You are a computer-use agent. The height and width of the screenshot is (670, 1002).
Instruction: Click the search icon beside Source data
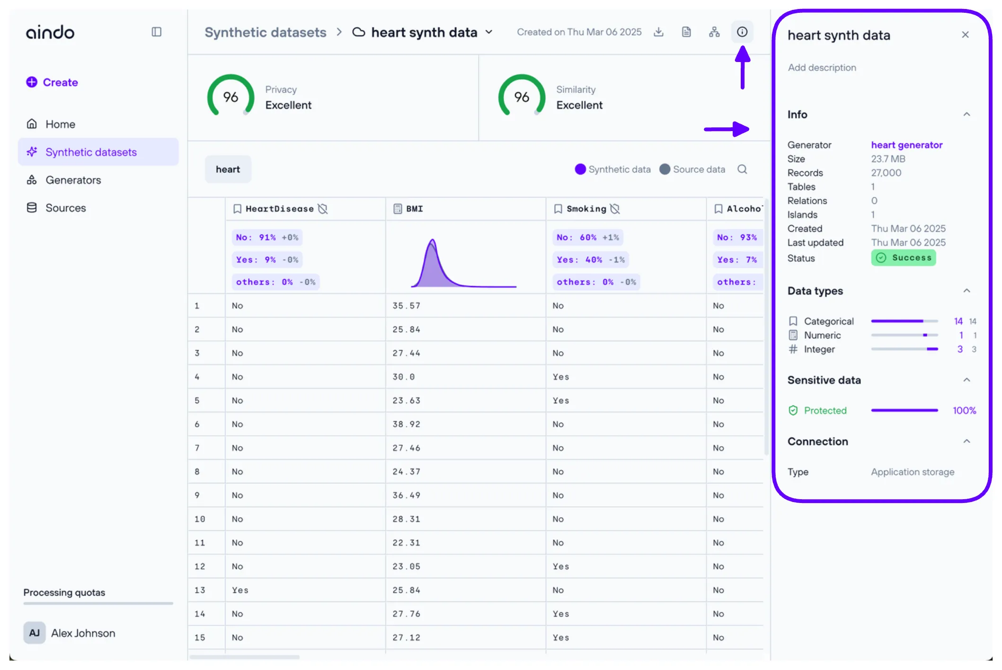[x=742, y=169]
